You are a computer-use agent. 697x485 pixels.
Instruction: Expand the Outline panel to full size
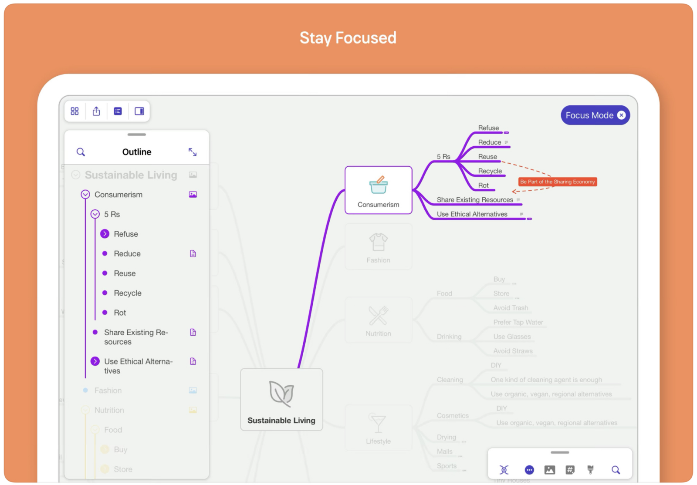pyautogui.click(x=193, y=152)
